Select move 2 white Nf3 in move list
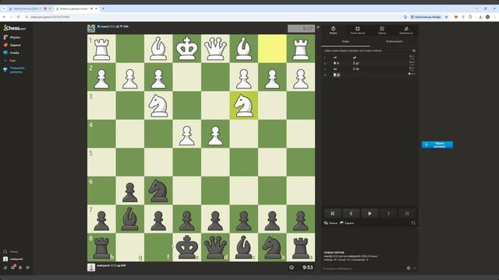The height and width of the screenshot is (280, 499). 336,63
